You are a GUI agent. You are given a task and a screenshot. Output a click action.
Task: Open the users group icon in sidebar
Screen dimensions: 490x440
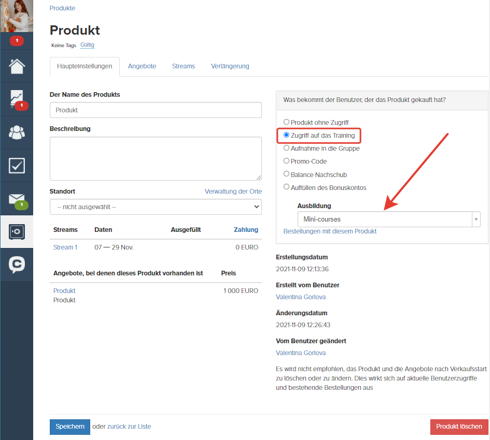17,133
